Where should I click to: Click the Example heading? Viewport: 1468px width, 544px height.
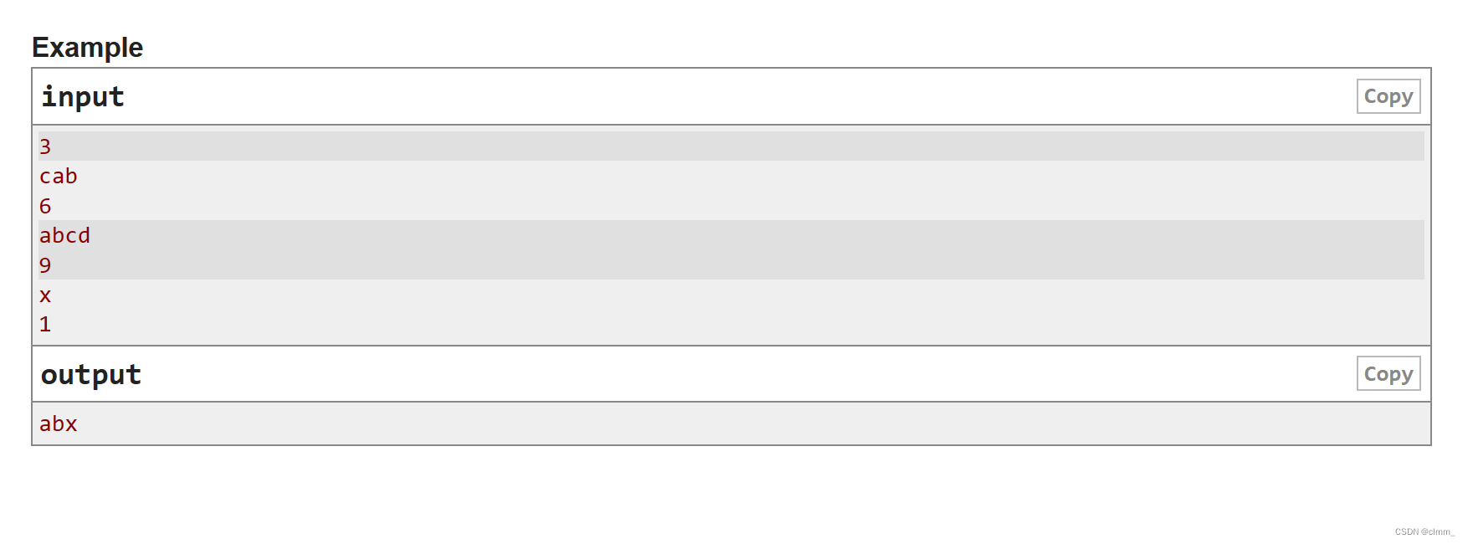point(86,47)
